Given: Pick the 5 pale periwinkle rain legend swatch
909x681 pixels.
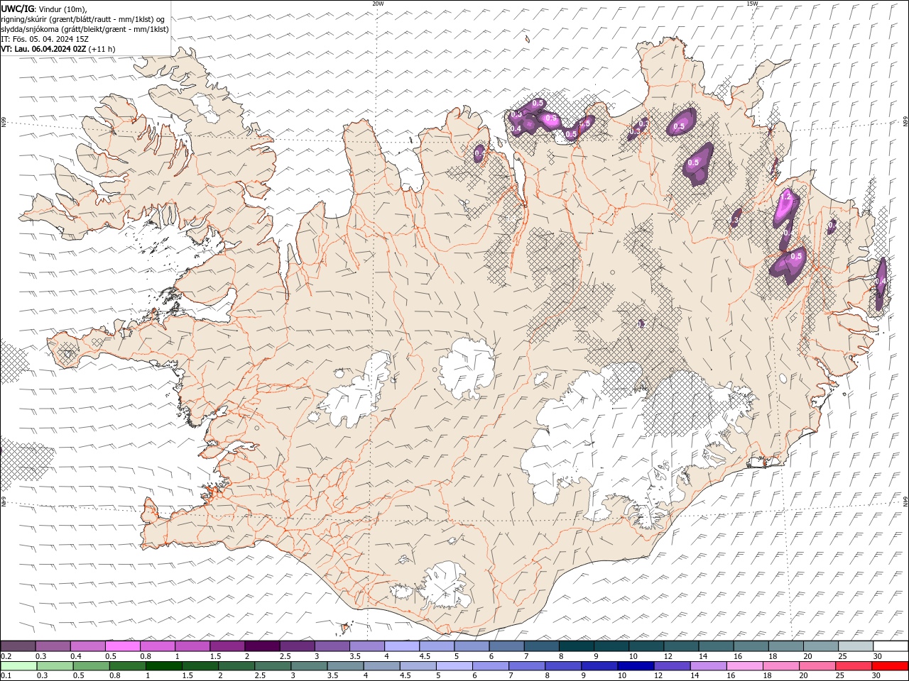Looking at the screenshot, I should (454, 666).
